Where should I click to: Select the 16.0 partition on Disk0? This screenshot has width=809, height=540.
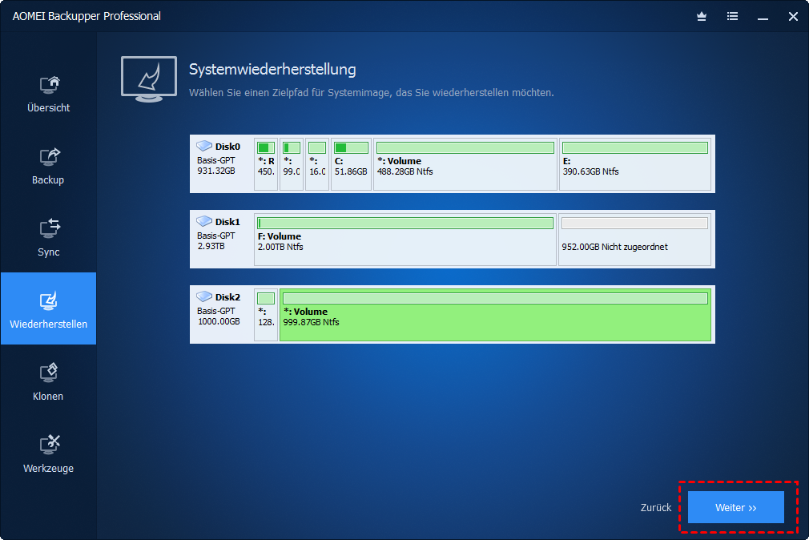tap(316, 164)
